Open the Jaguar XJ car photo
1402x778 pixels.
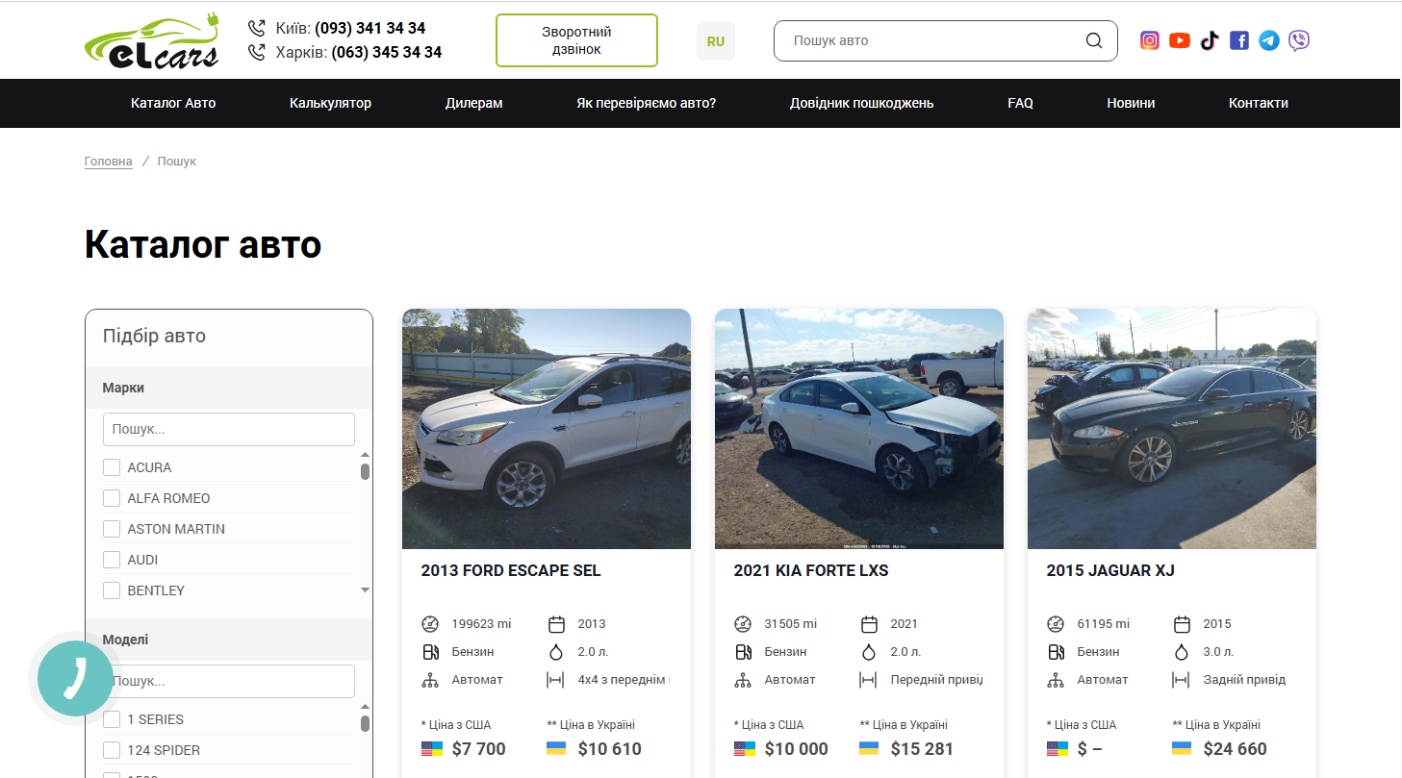pyautogui.click(x=1172, y=429)
